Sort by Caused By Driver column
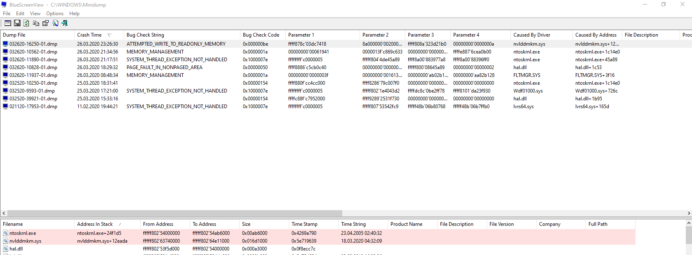 point(541,35)
